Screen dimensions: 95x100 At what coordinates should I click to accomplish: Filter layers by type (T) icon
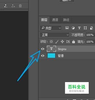pyautogui.click(x=79, y=28)
